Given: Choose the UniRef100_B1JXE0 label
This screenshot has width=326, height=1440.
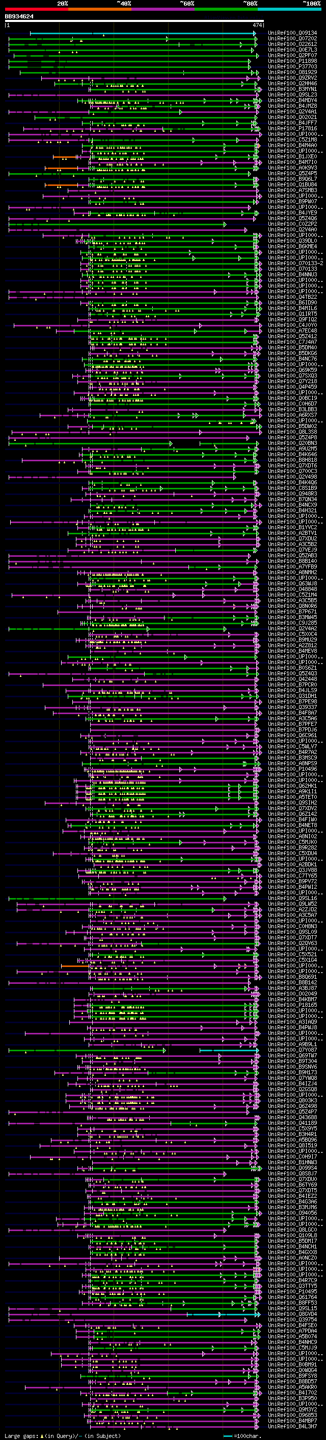Looking at the screenshot, I should pyautogui.click(x=292, y=156).
